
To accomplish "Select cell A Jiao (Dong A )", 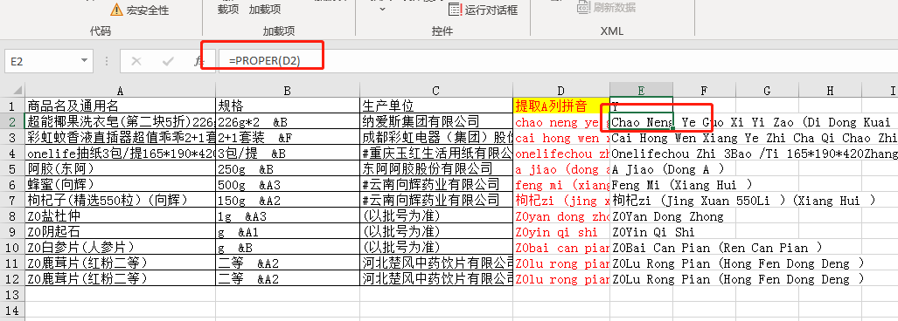I will coord(642,169).
